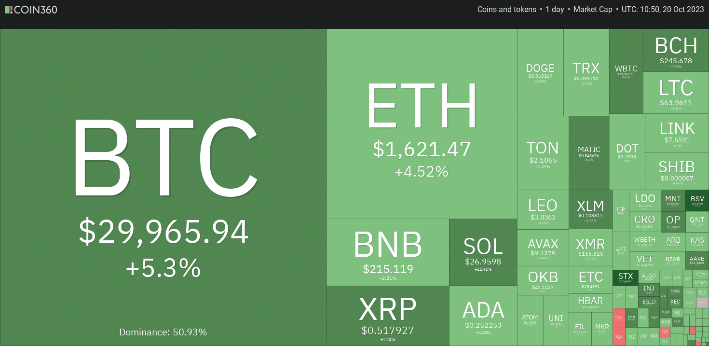Open the BNB tile
Screen dimensions: 709x346
tap(388, 252)
